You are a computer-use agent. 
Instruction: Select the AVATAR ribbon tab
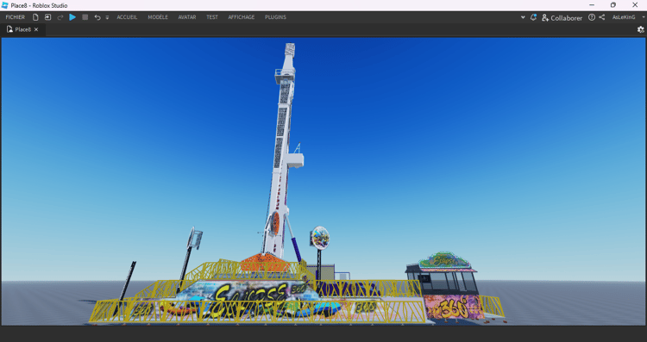pos(187,17)
